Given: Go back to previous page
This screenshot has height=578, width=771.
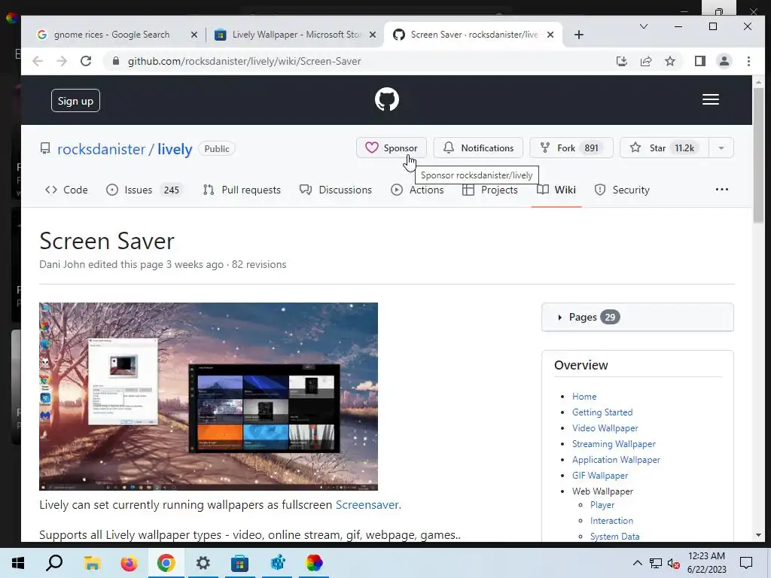Looking at the screenshot, I should 38,61.
